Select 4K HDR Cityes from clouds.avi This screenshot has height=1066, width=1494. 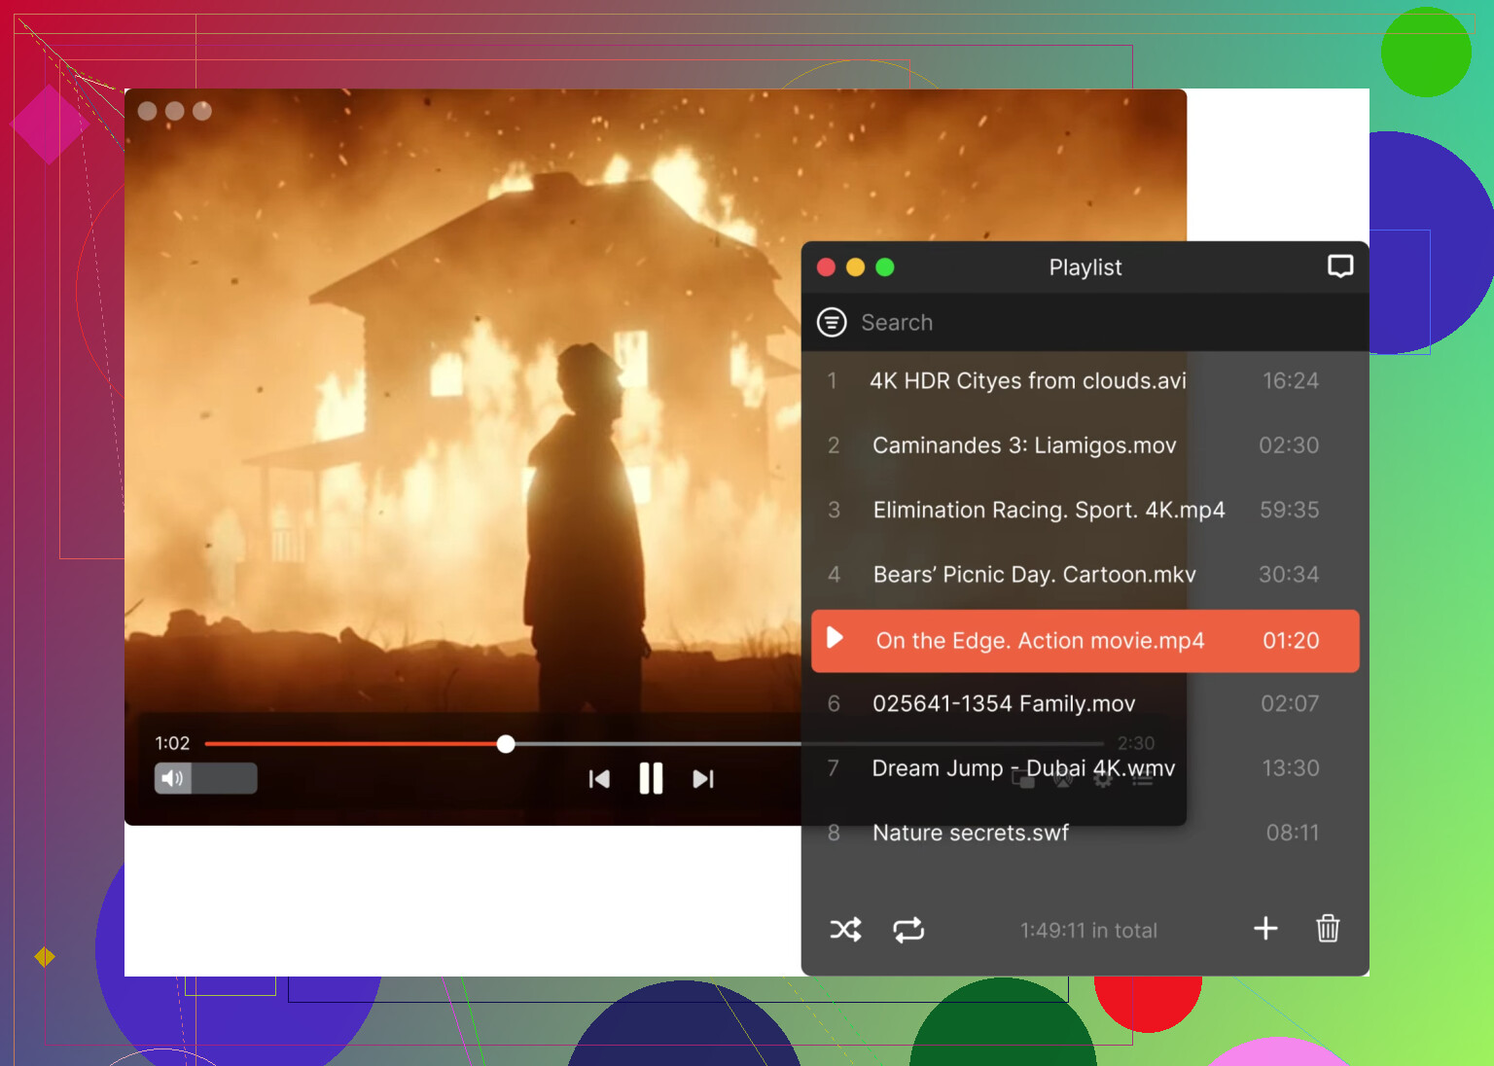pos(1027,381)
